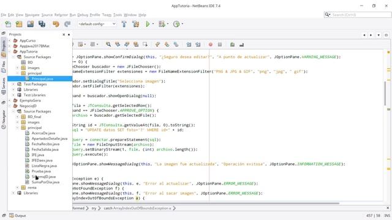Click Find Next Occurrence editor icon

pyautogui.click(x=127, y=45)
